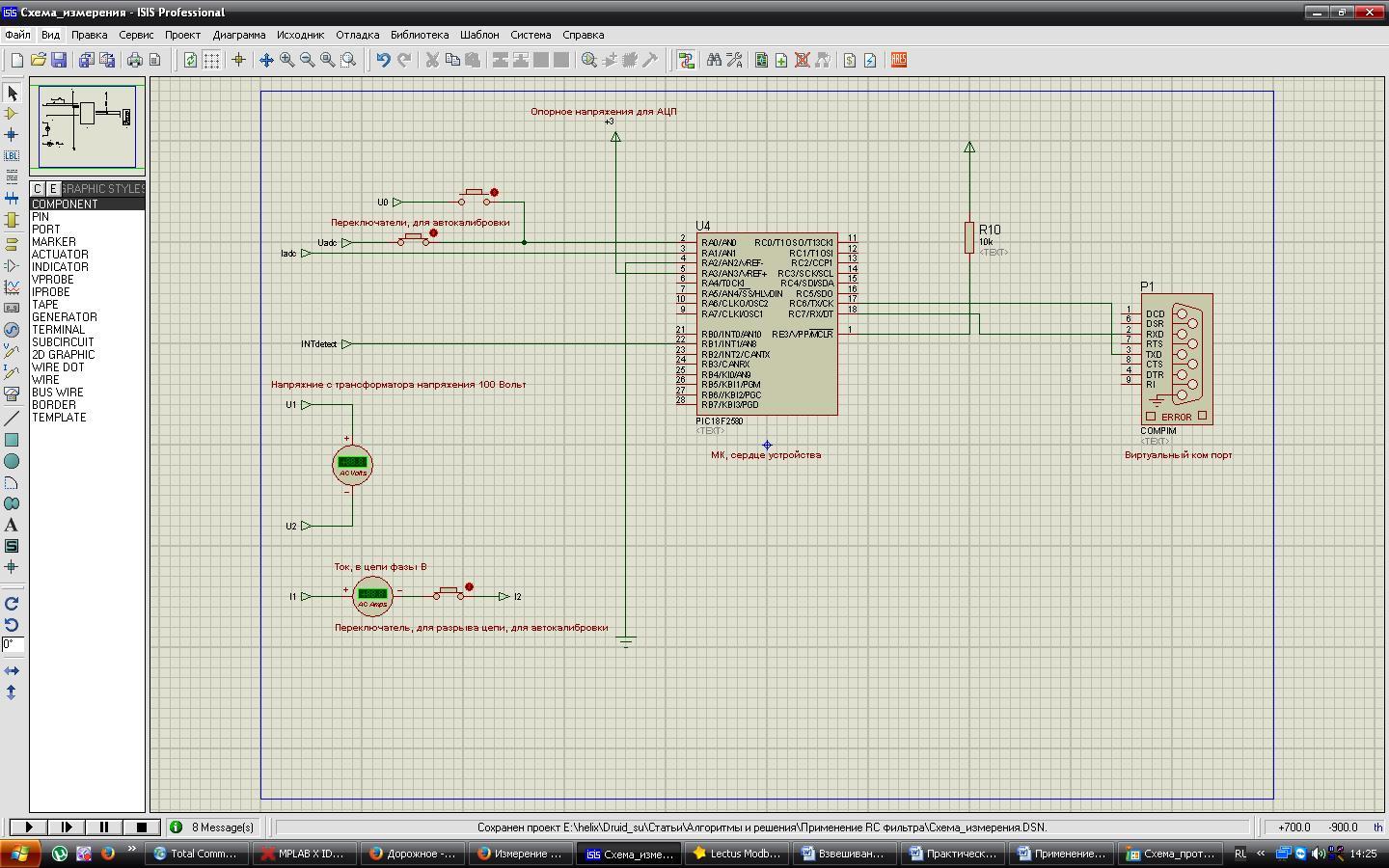Select the 2D text script tool
1389x868 pixels.
12,525
